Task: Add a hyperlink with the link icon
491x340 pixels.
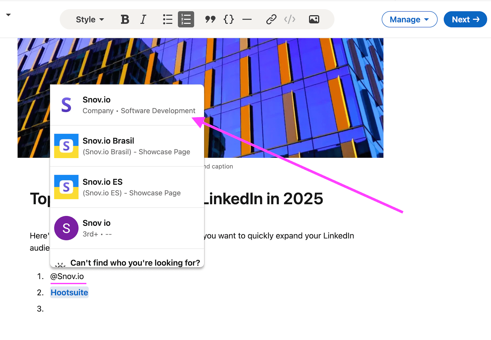Action: point(271,19)
